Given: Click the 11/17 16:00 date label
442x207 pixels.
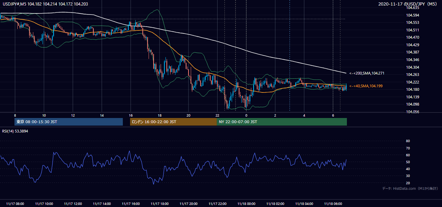Looking at the screenshot, I should click(131, 204).
